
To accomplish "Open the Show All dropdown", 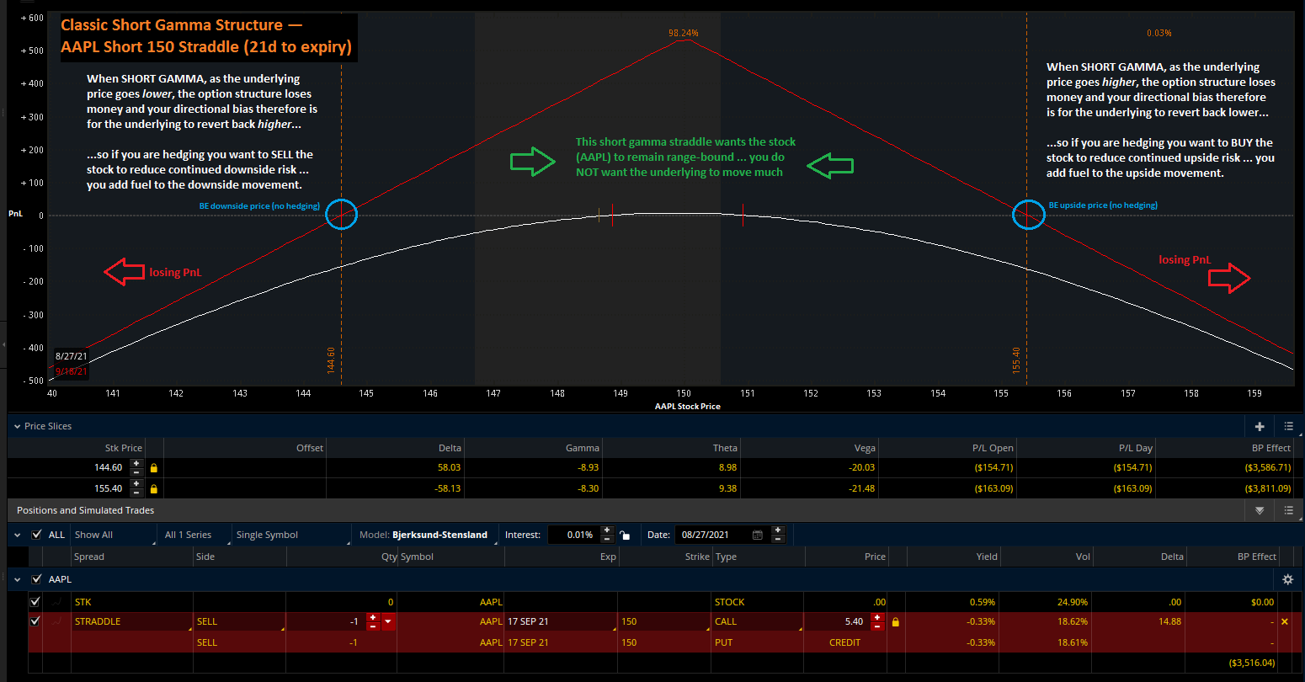I will [112, 534].
